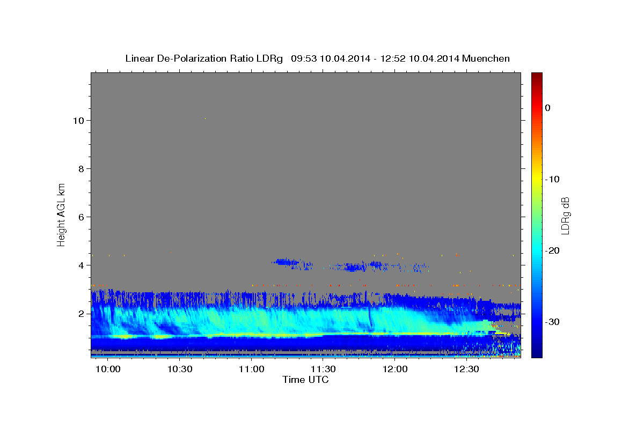
Task: Click the 'Time UTC' axis label
Action: pyautogui.click(x=305, y=380)
